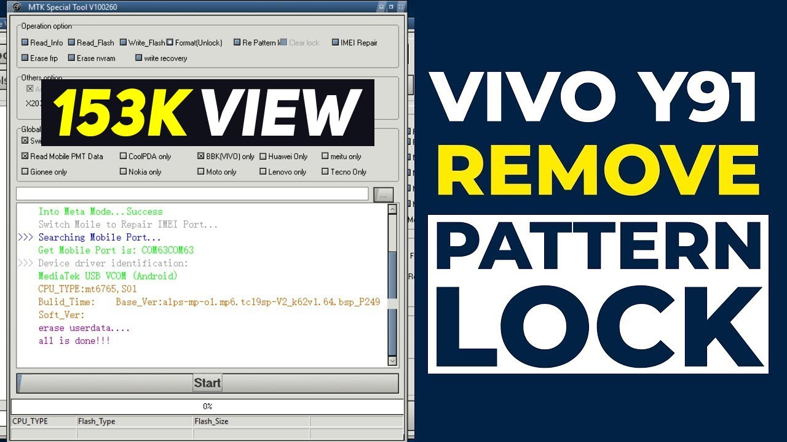Click 'Switch Moile to Repair IMEI Port...' line
The image size is (787, 442).
(x=128, y=225)
